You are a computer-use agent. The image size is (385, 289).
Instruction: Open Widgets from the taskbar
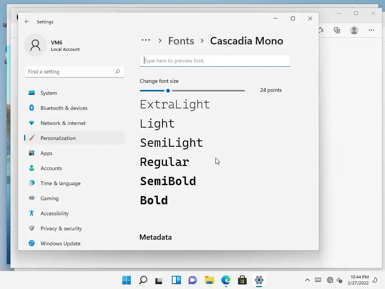coord(176,280)
